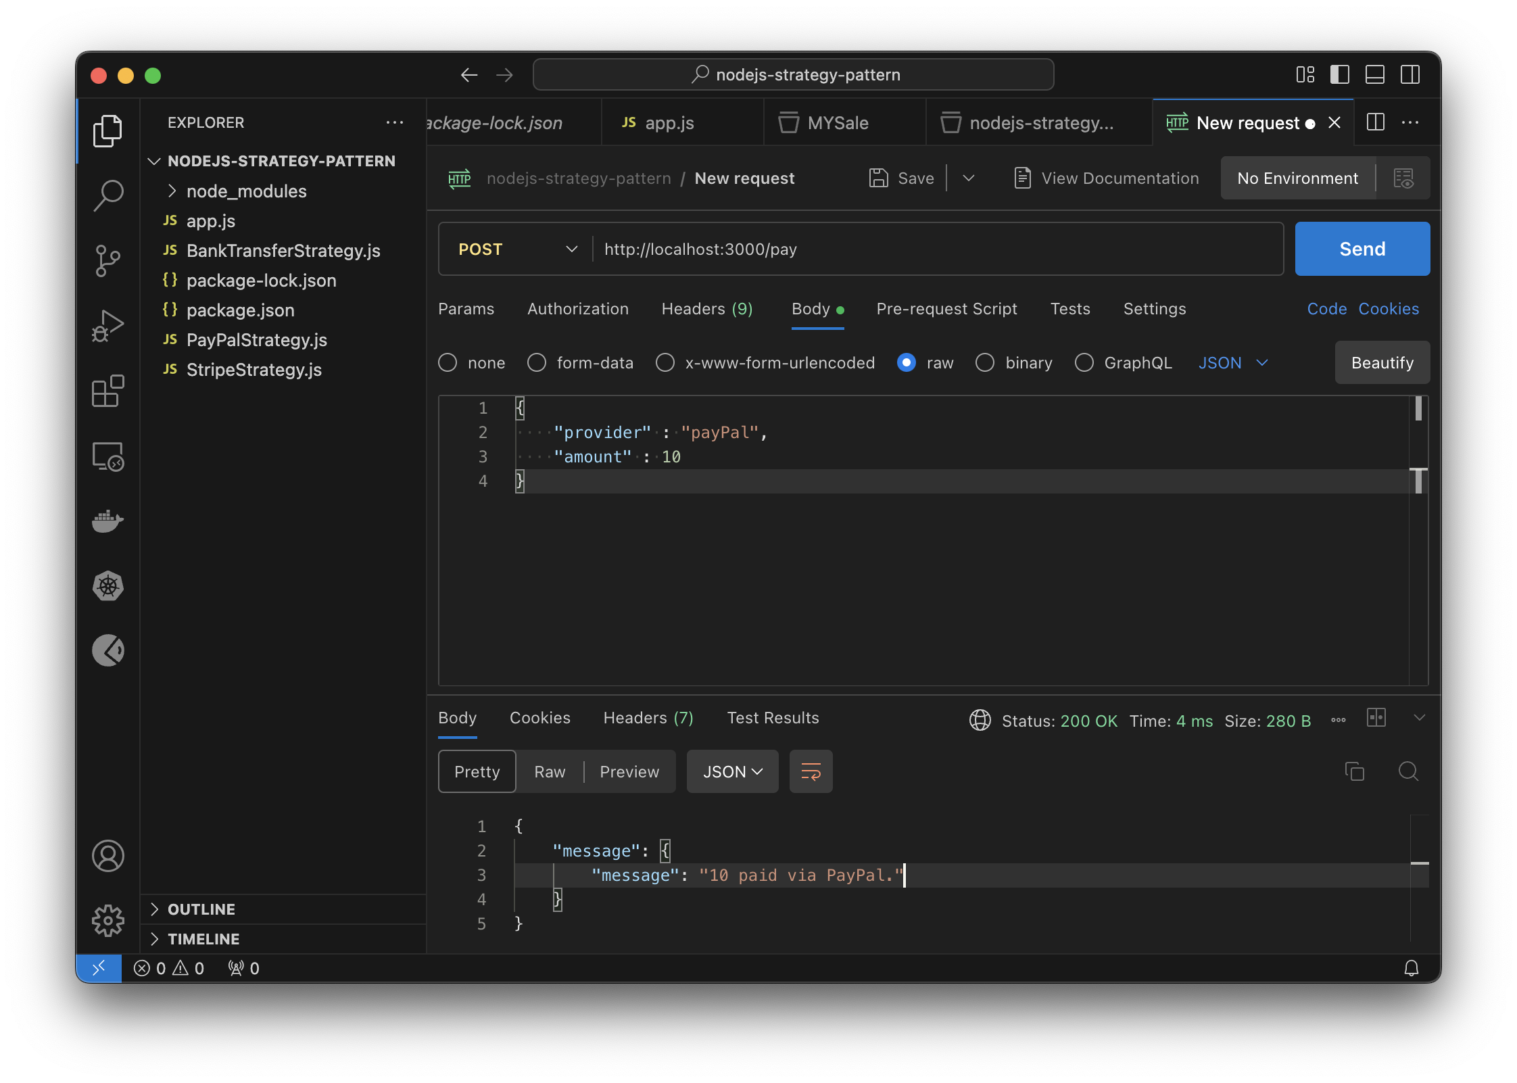The width and height of the screenshot is (1517, 1083).
Task: Open the response JSON format dropdown
Action: [x=732, y=771]
